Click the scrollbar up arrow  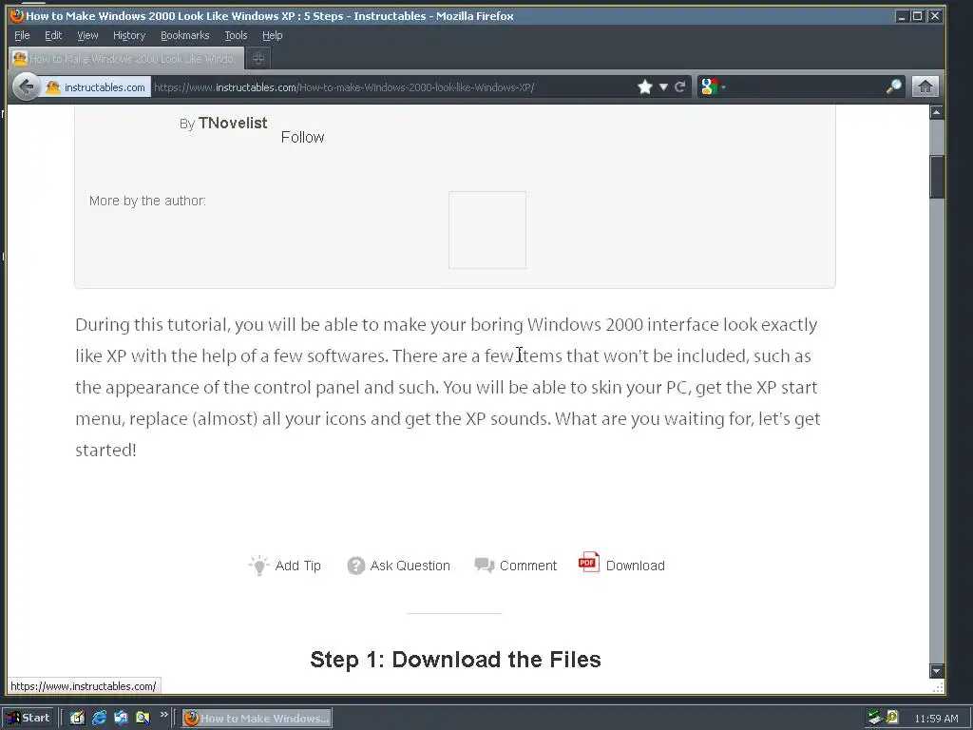[936, 112]
